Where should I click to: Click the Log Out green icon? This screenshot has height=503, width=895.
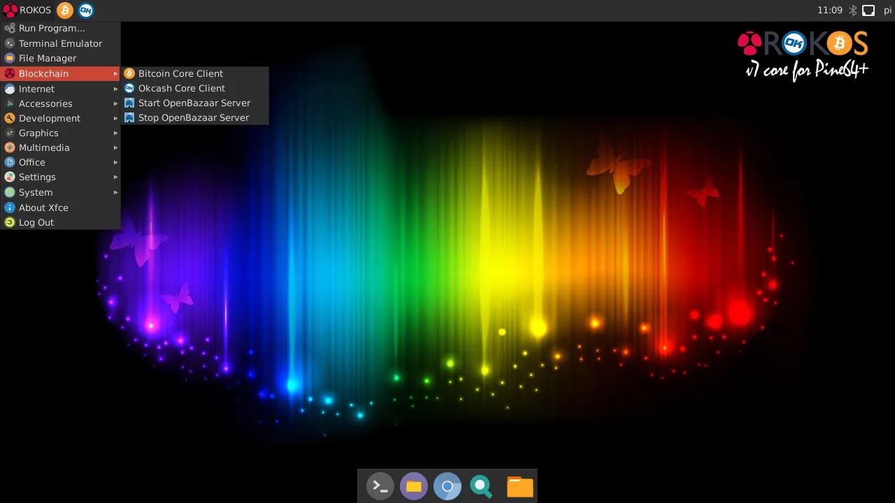pyautogui.click(x=10, y=222)
